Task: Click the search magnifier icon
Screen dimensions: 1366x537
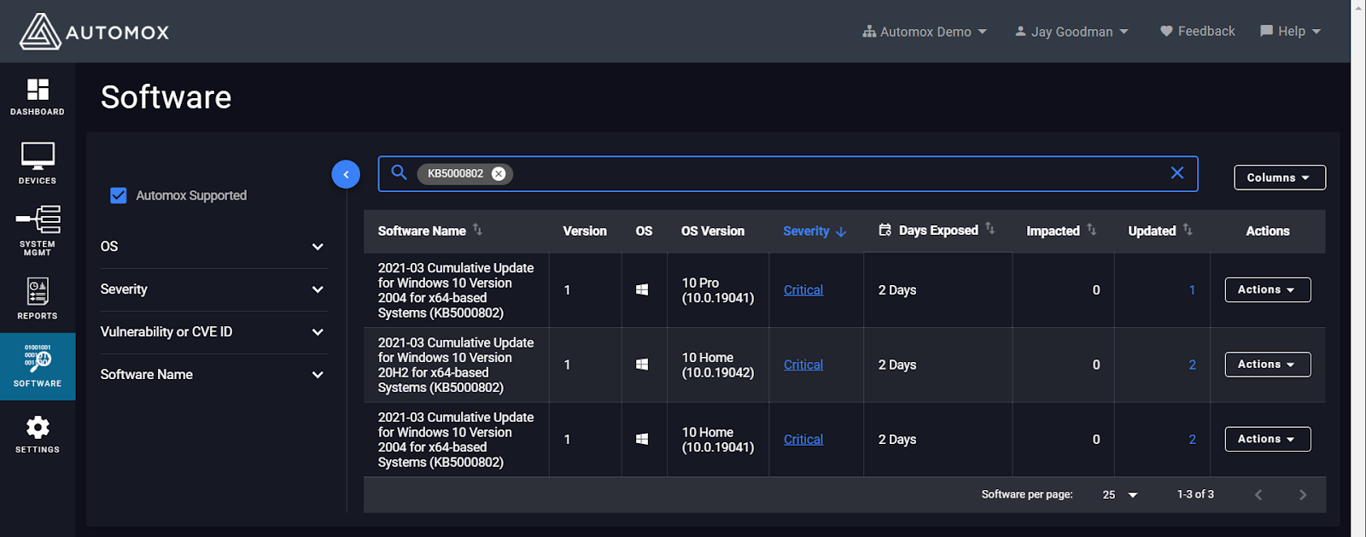Action: click(x=399, y=172)
